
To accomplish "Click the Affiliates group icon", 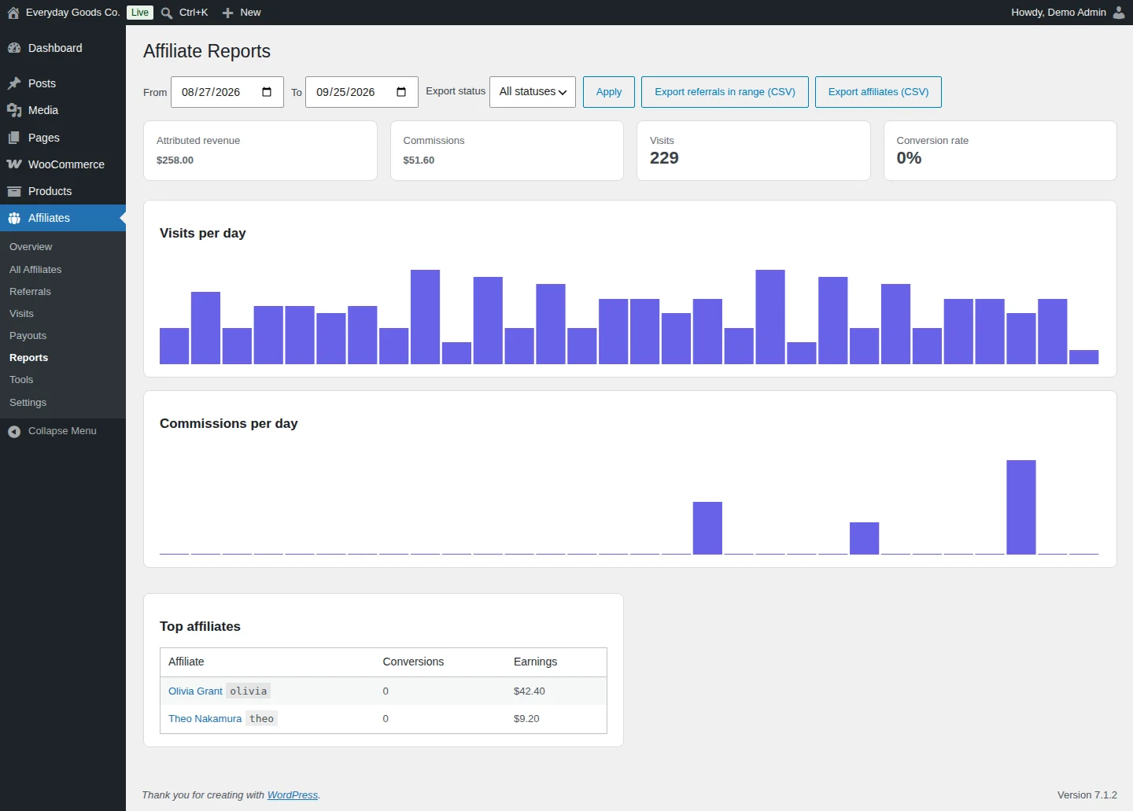I will click(14, 218).
